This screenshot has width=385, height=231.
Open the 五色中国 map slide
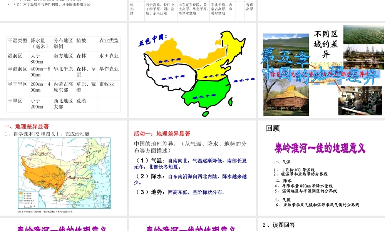click(192, 70)
